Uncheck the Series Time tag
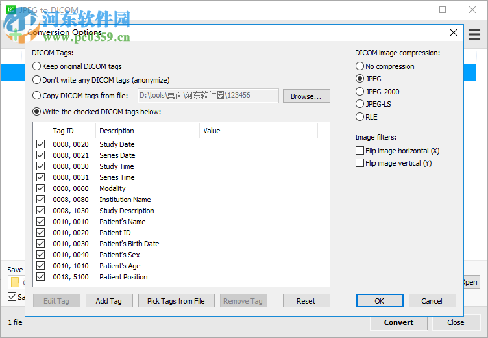Screen dimensions: 488x338 [x=40, y=177]
